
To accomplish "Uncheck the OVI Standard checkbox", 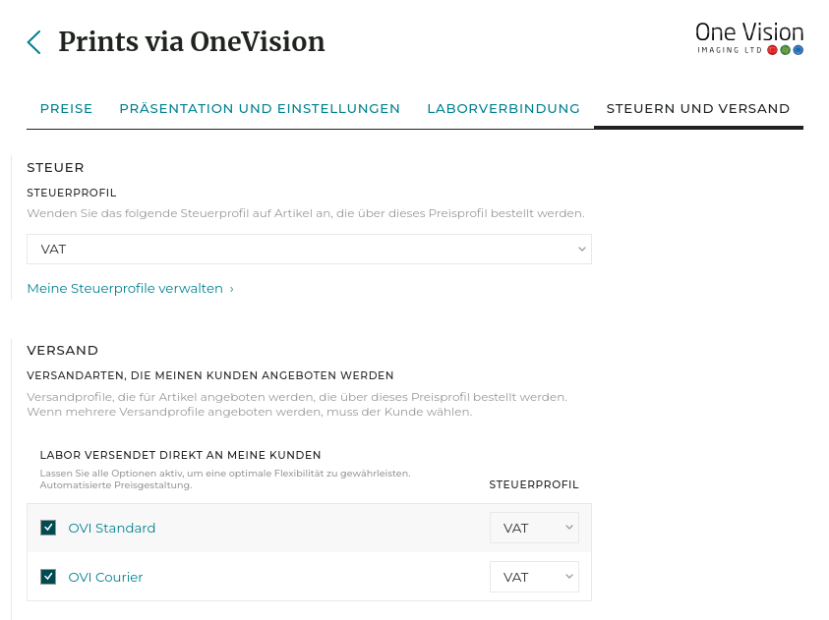I will click(48, 528).
